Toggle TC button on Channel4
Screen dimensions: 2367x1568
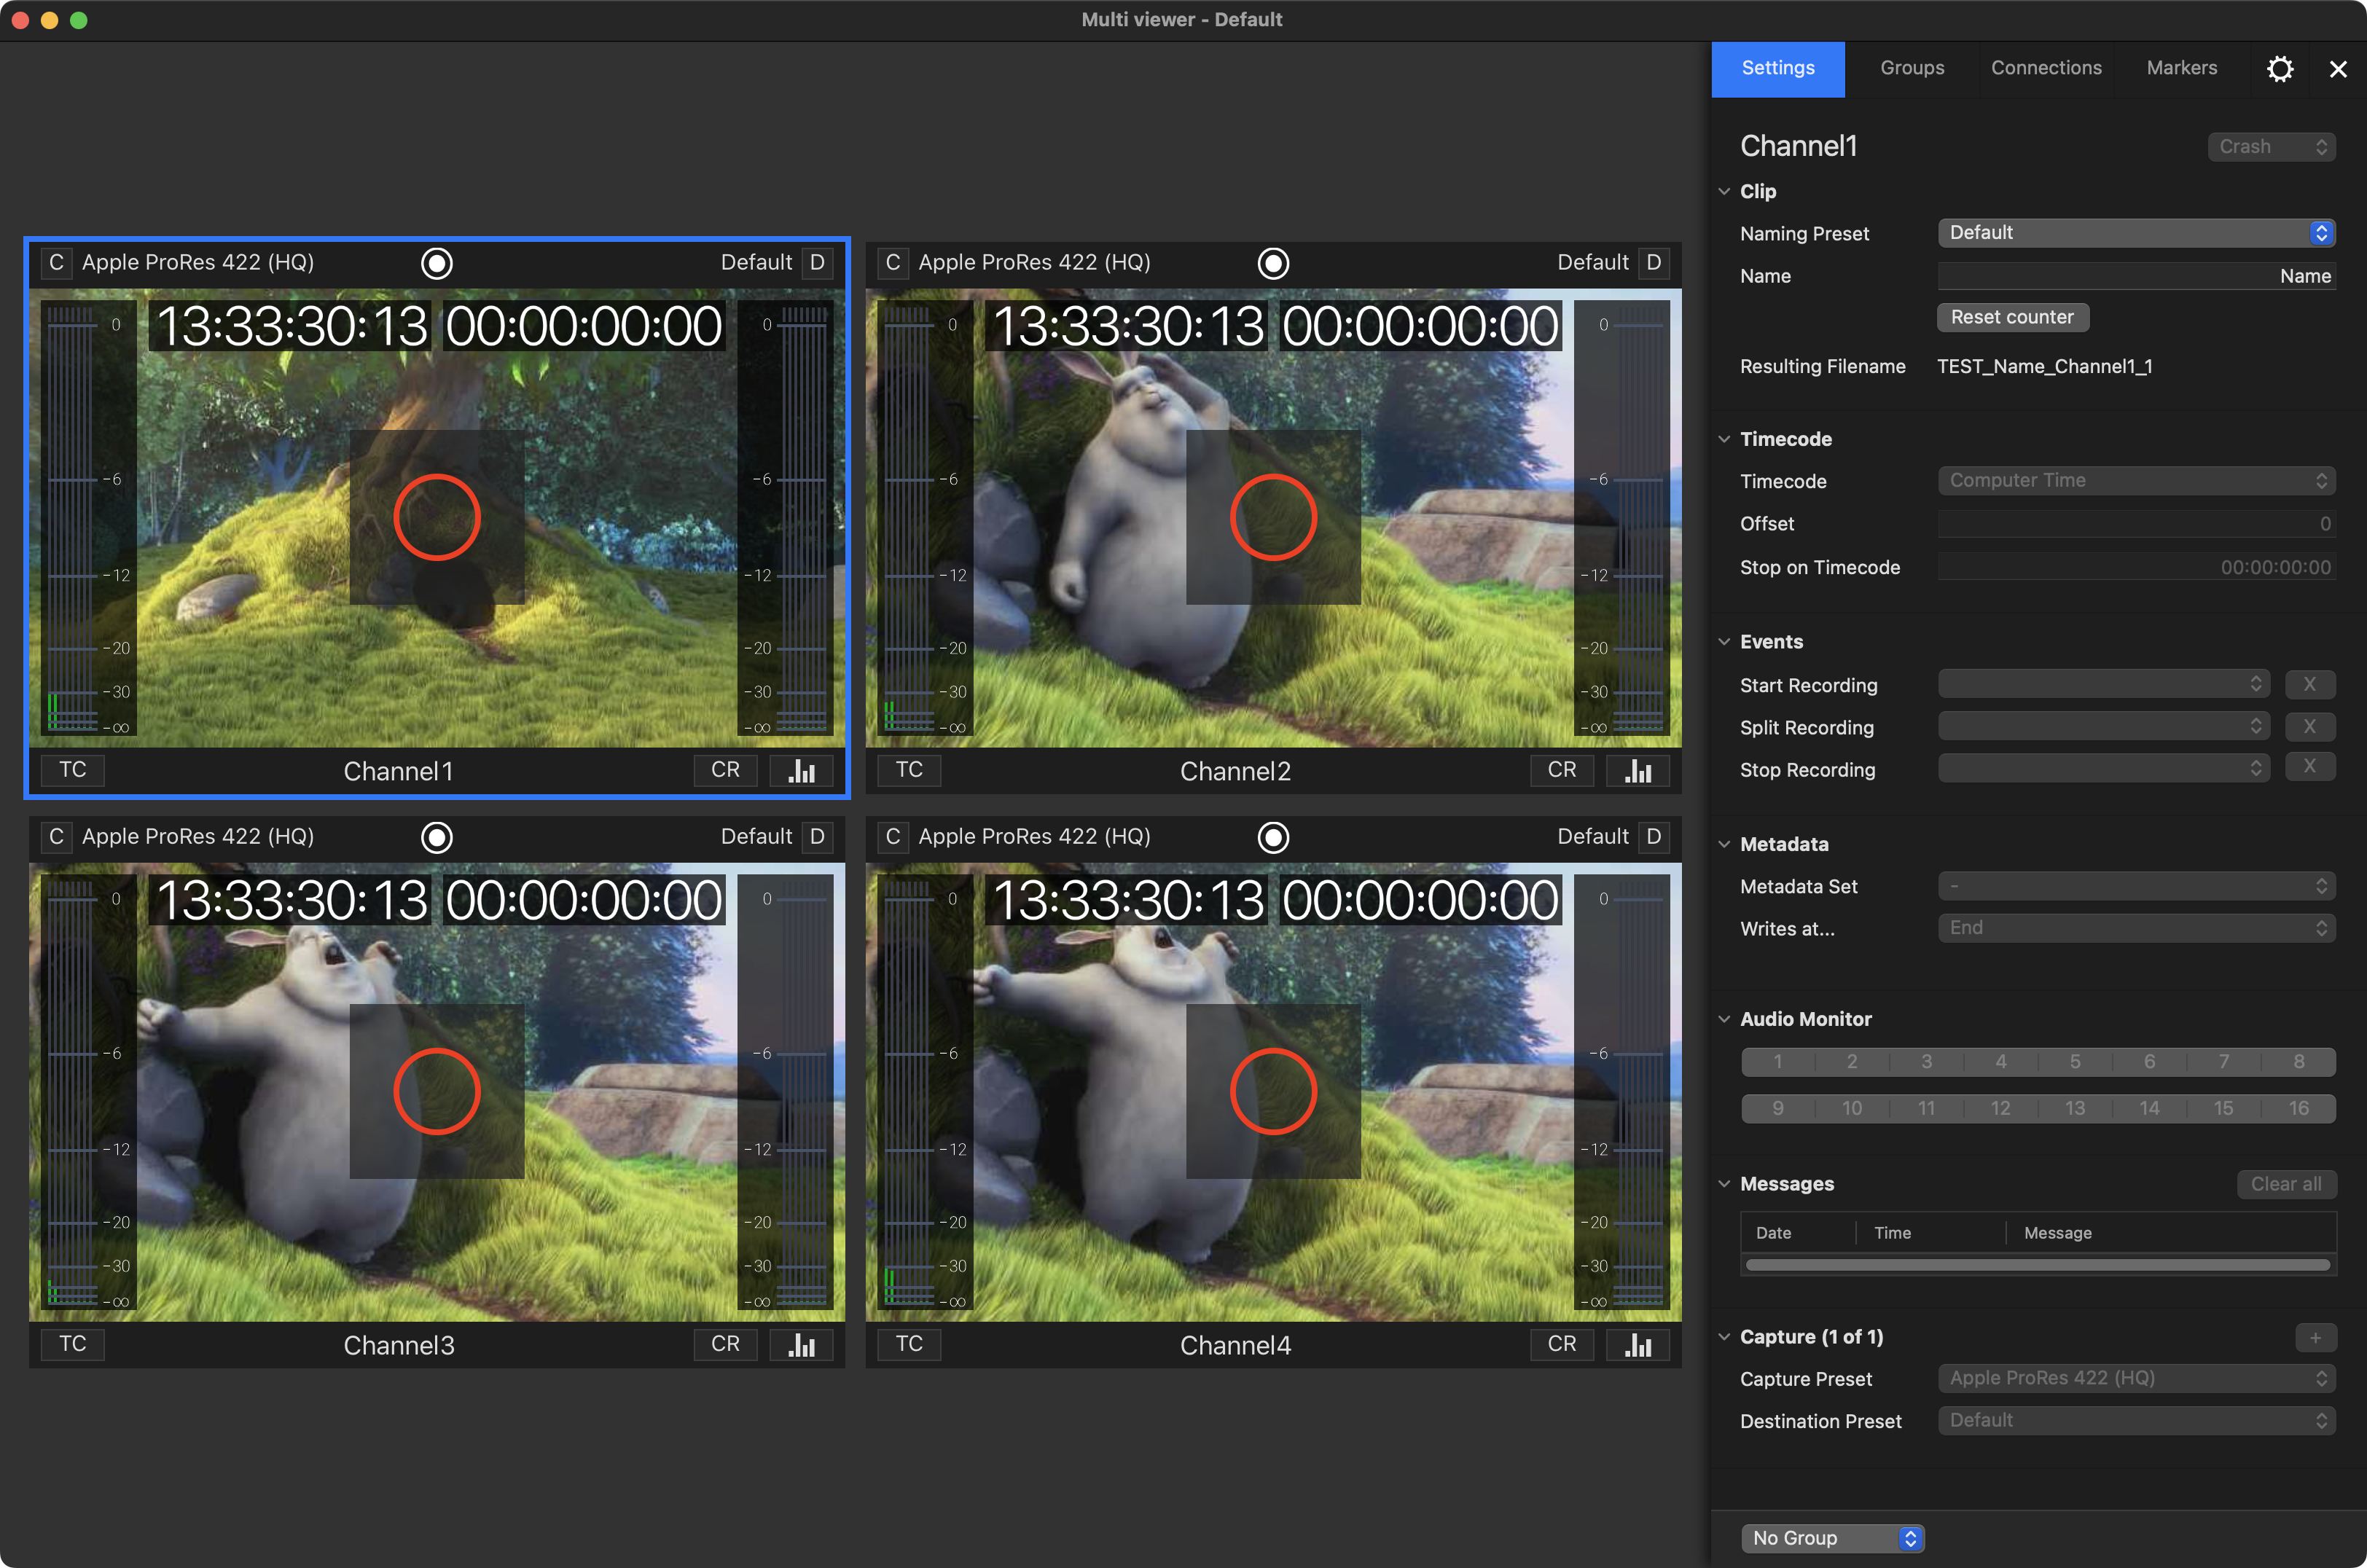pos(909,1344)
